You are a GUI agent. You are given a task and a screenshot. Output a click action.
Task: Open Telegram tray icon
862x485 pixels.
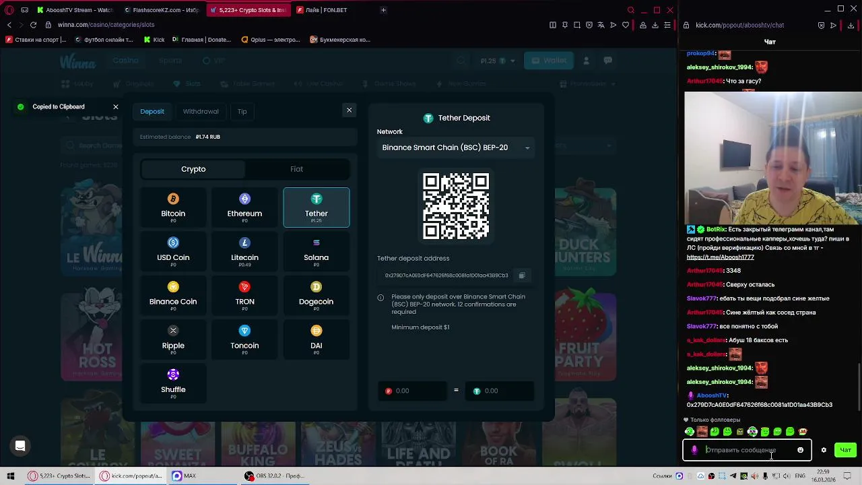click(733, 476)
